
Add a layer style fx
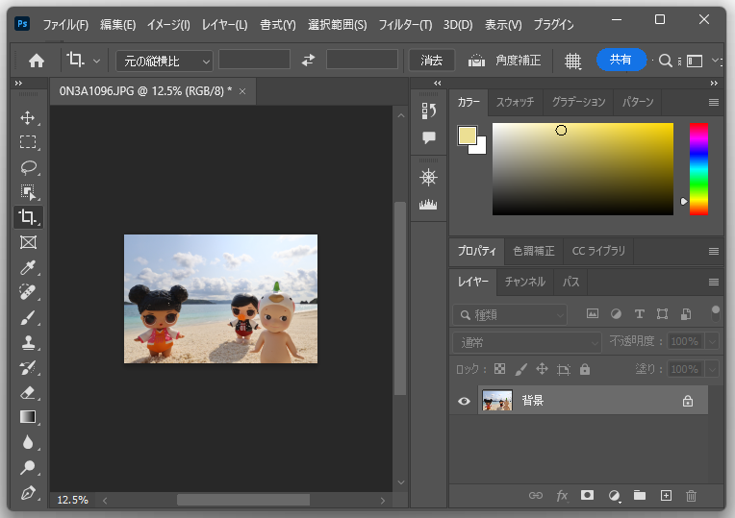click(562, 496)
